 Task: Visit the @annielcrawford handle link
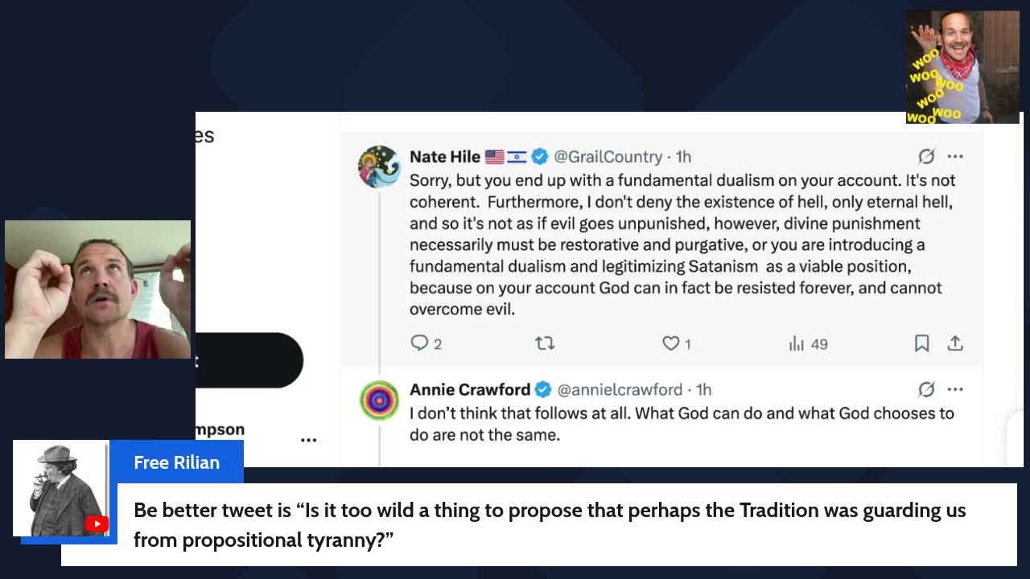click(620, 390)
